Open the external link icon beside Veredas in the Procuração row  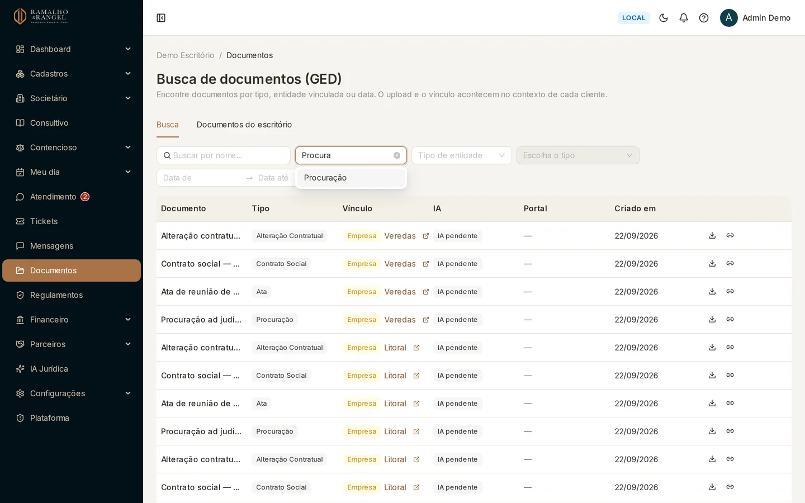tap(426, 320)
